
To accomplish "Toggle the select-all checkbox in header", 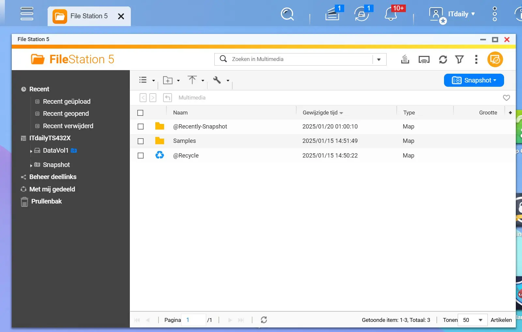I will pyautogui.click(x=140, y=113).
